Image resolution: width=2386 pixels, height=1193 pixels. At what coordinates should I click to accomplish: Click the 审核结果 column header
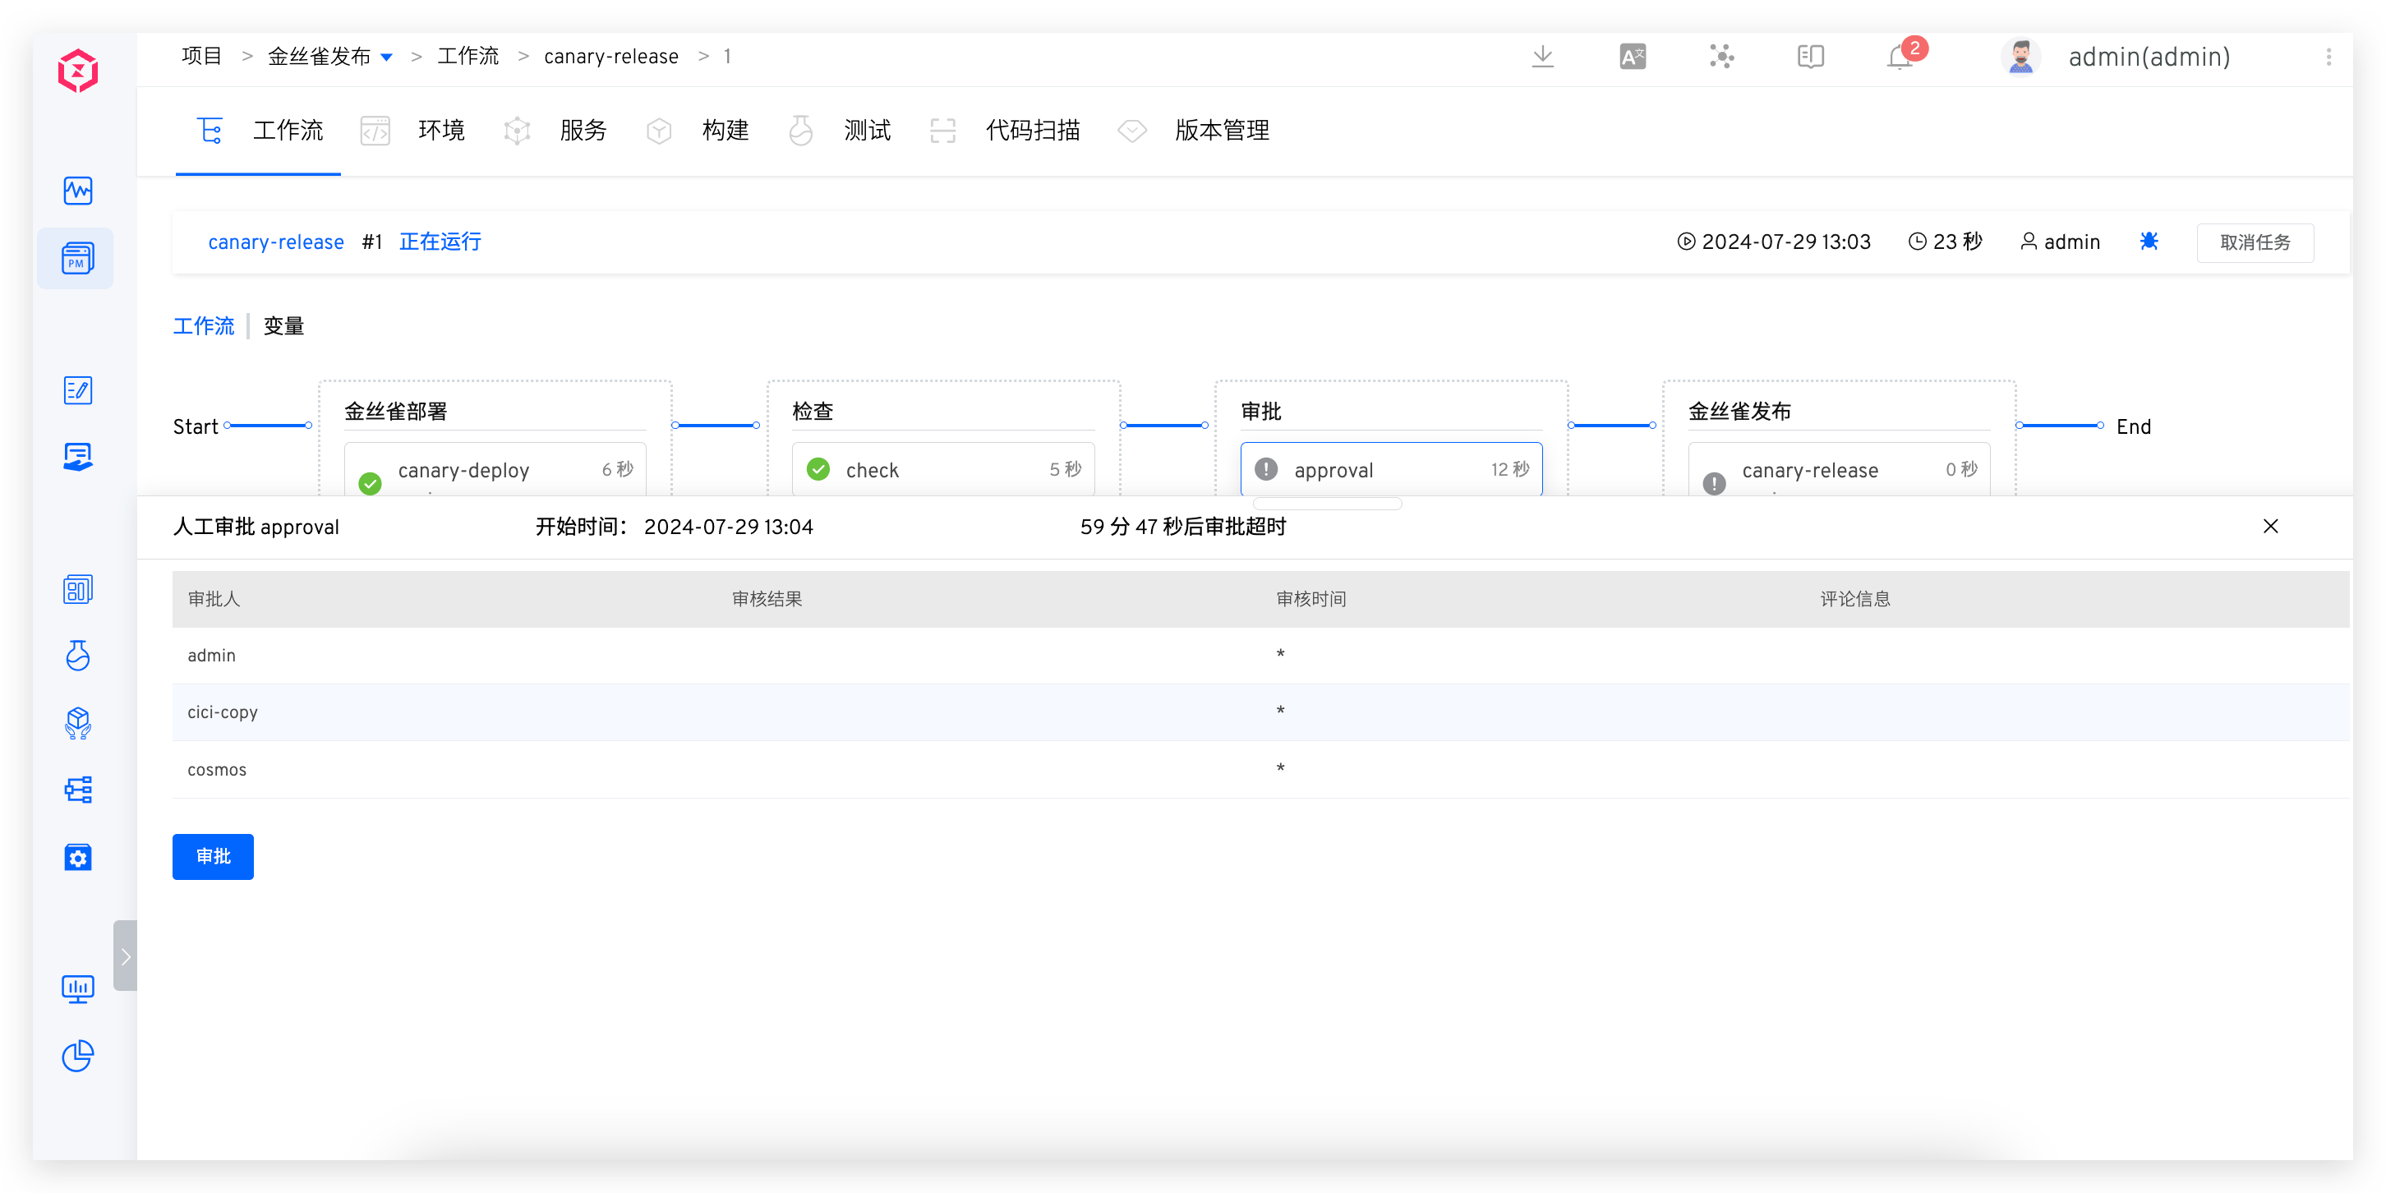pyautogui.click(x=767, y=599)
